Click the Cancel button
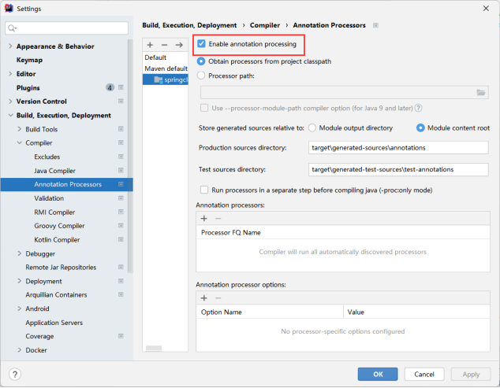500x388 pixels. pyautogui.click(x=424, y=374)
